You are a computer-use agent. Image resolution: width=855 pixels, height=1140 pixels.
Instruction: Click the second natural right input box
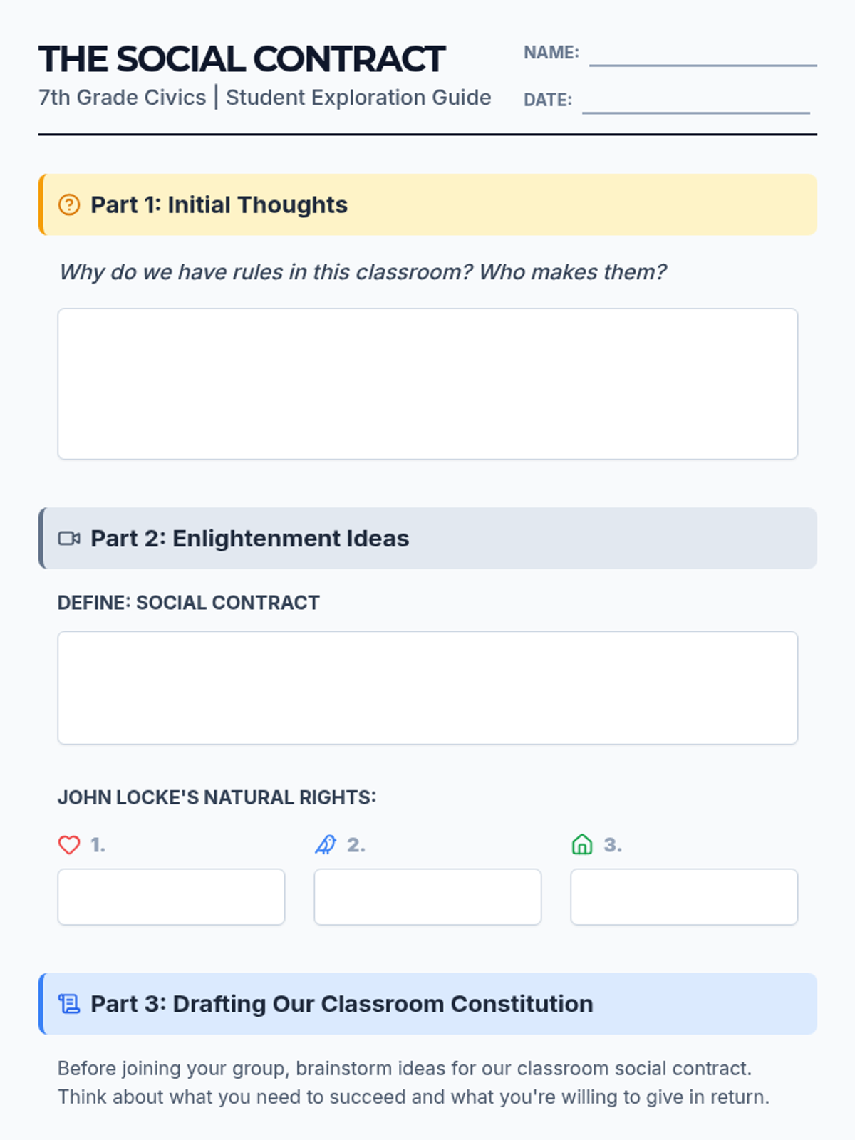coord(427,897)
